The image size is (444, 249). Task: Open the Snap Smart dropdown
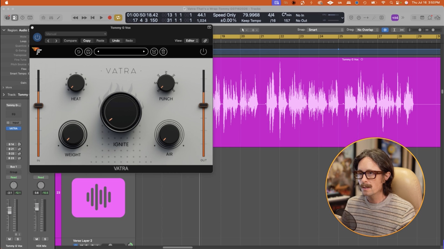coord(325,30)
